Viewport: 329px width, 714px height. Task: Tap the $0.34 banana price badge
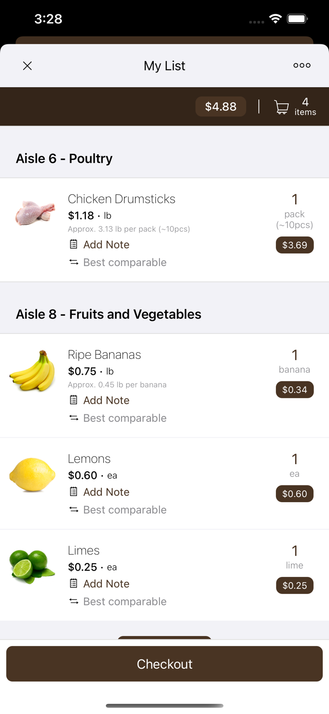coord(294,390)
